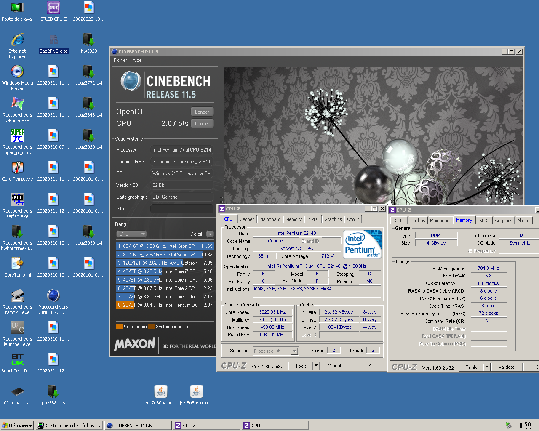Click OK in left CPU-Z window
The height and width of the screenshot is (431, 539).
368,366
